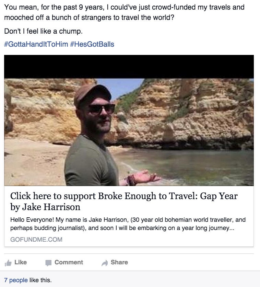Visit the GOFUNDME.COM source label
The height and width of the screenshot is (287, 260).
coord(36,240)
